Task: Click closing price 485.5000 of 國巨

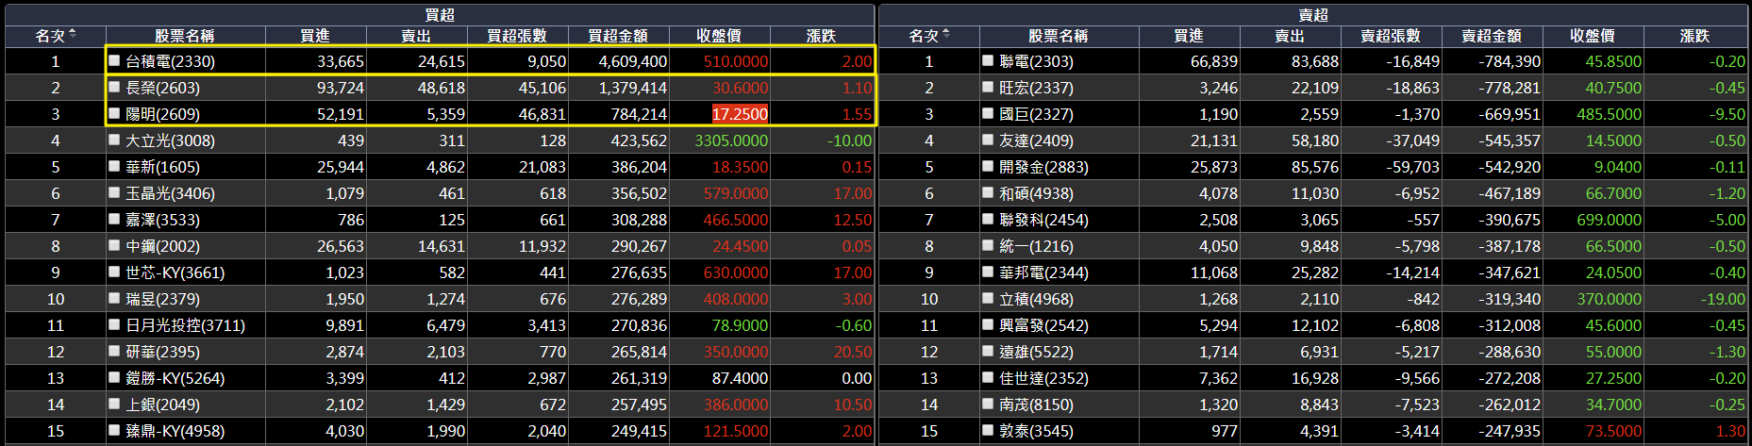Action: pyautogui.click(x=1610, y=114)
